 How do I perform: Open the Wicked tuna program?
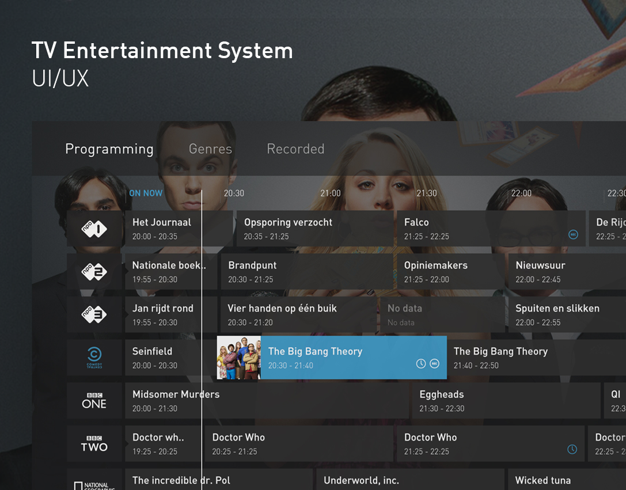click(x=567, y=480)
